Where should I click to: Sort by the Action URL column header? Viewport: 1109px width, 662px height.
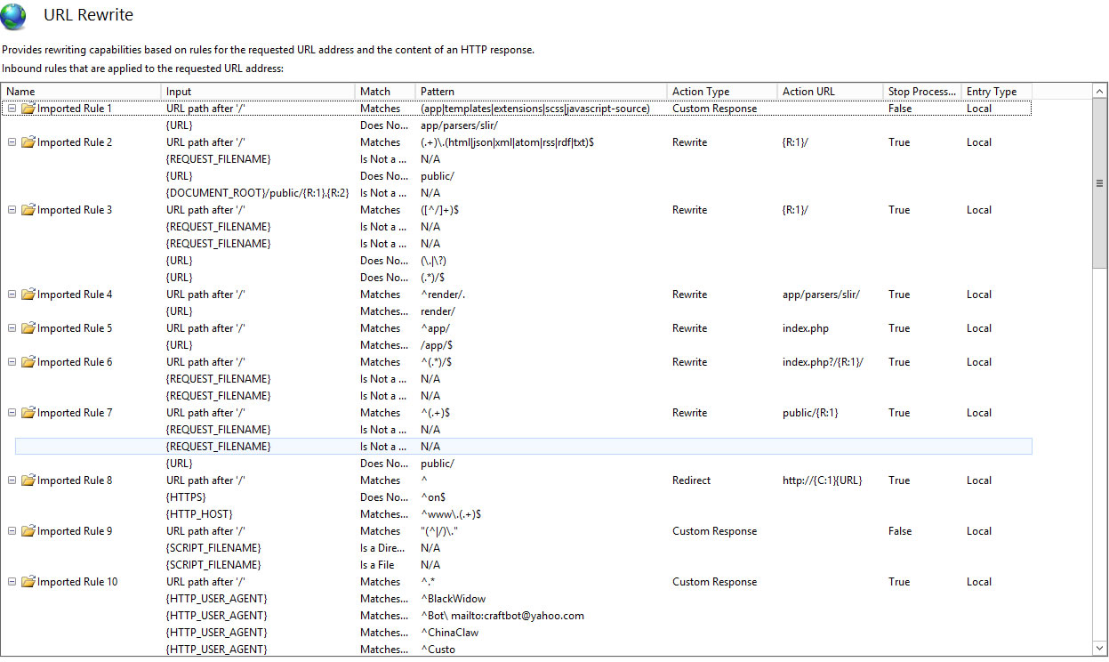point(831,92)
